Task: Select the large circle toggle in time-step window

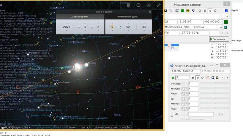Action: (x=202, y=78)
